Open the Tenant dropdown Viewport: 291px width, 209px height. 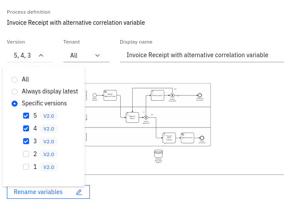click(86, 55)
